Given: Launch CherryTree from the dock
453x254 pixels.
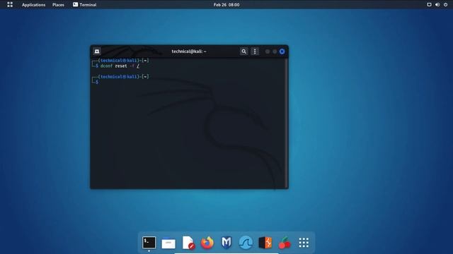Looking at the screenshot, I should [x=285, y=243].
